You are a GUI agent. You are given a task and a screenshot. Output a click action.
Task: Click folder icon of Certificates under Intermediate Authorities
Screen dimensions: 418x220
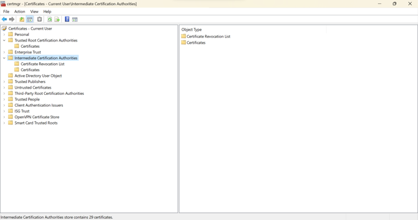pos(17,69)
